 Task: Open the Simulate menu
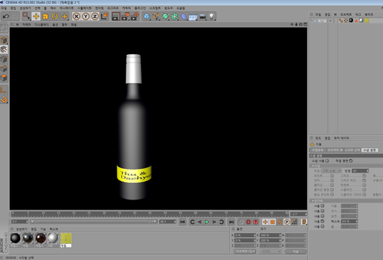pyautogui.click(x=84, y=8)
